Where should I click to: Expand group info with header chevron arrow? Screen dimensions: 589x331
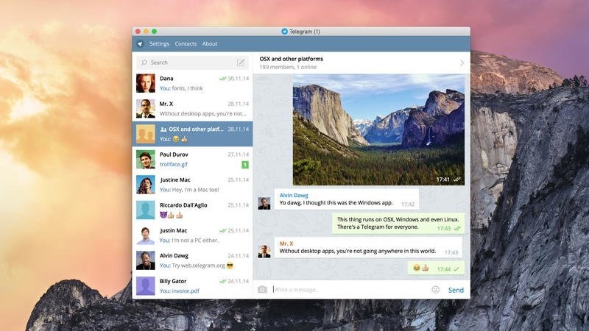(x=462, y=63)
